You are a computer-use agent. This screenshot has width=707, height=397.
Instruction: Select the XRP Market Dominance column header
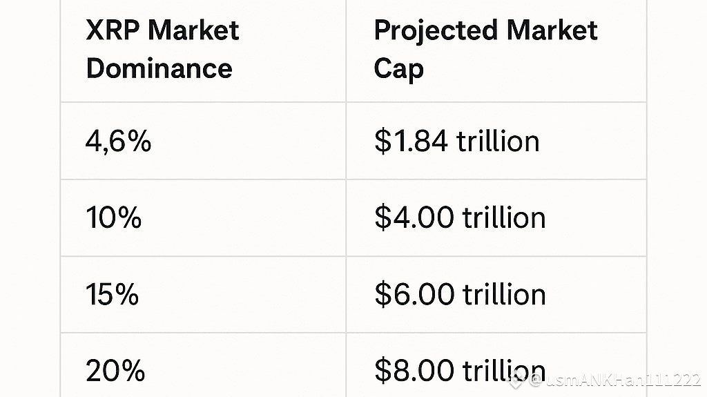(163, 50)
